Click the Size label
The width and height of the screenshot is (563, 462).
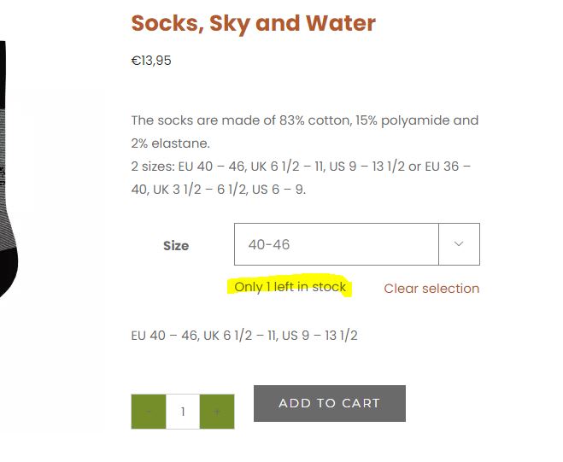(x=176, y=246)
